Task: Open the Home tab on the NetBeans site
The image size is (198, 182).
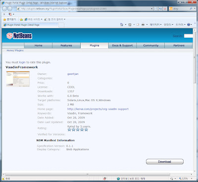Action: [x=38, y=46]
